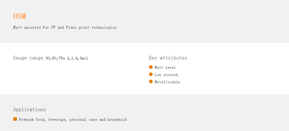Click the Key attributes heading

(x=168, y=58)
